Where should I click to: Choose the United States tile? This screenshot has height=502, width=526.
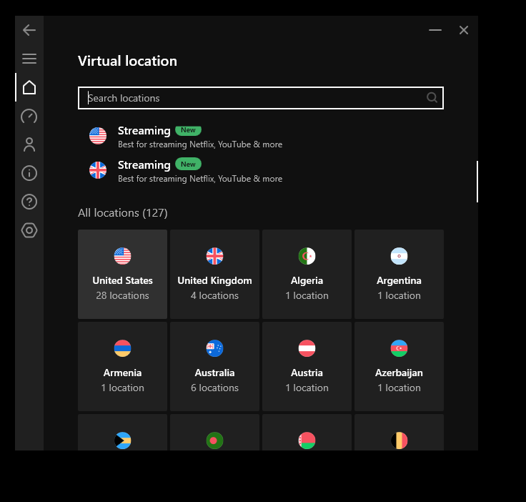click(122, 274)
